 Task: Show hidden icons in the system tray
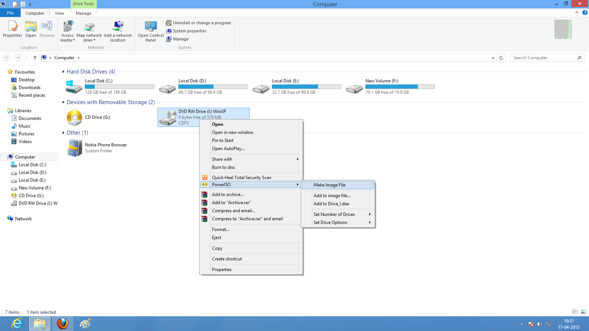[522, 324]
